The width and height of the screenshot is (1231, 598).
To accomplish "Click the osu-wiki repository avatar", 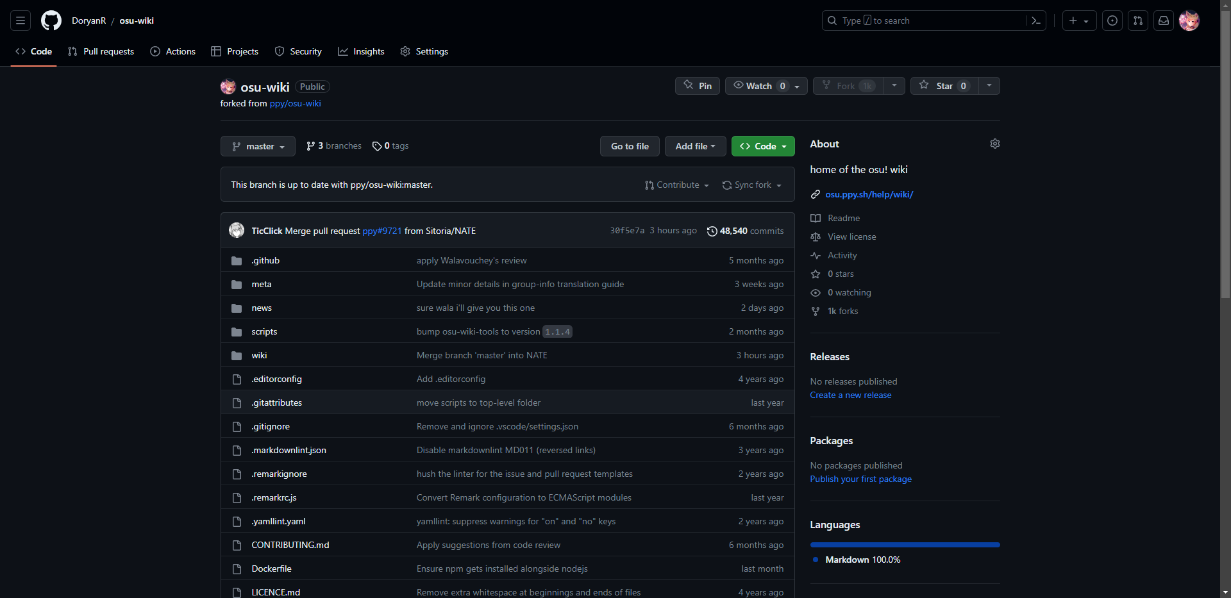I will (228, 87).
